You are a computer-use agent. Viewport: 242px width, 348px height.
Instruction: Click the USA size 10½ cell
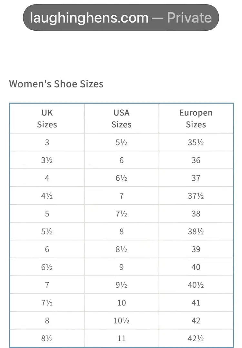click(x=121, y=321)
